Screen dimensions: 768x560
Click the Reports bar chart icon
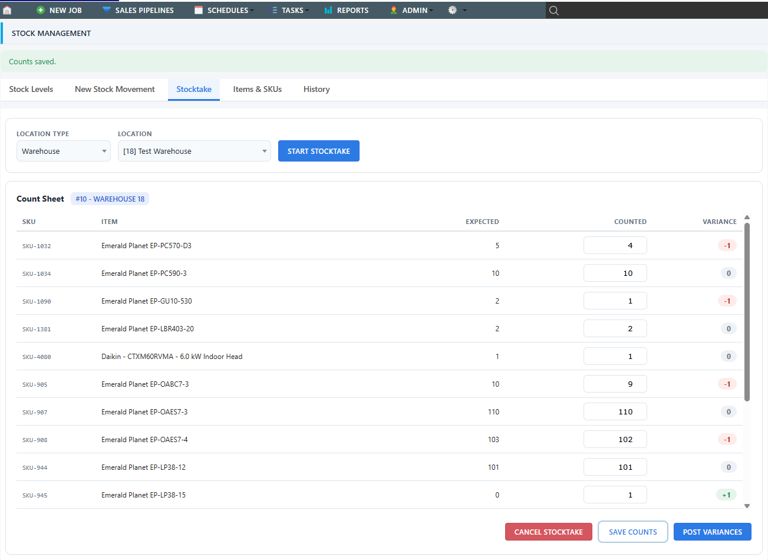pyautogui.click(x=328, y=10)
